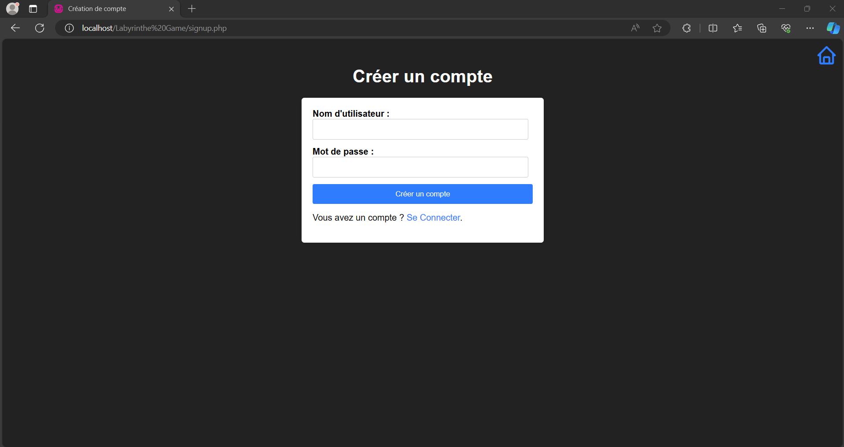Follow the Se Connecter link
The height and width of the screenshot is (447, 844).
(433, 218)
